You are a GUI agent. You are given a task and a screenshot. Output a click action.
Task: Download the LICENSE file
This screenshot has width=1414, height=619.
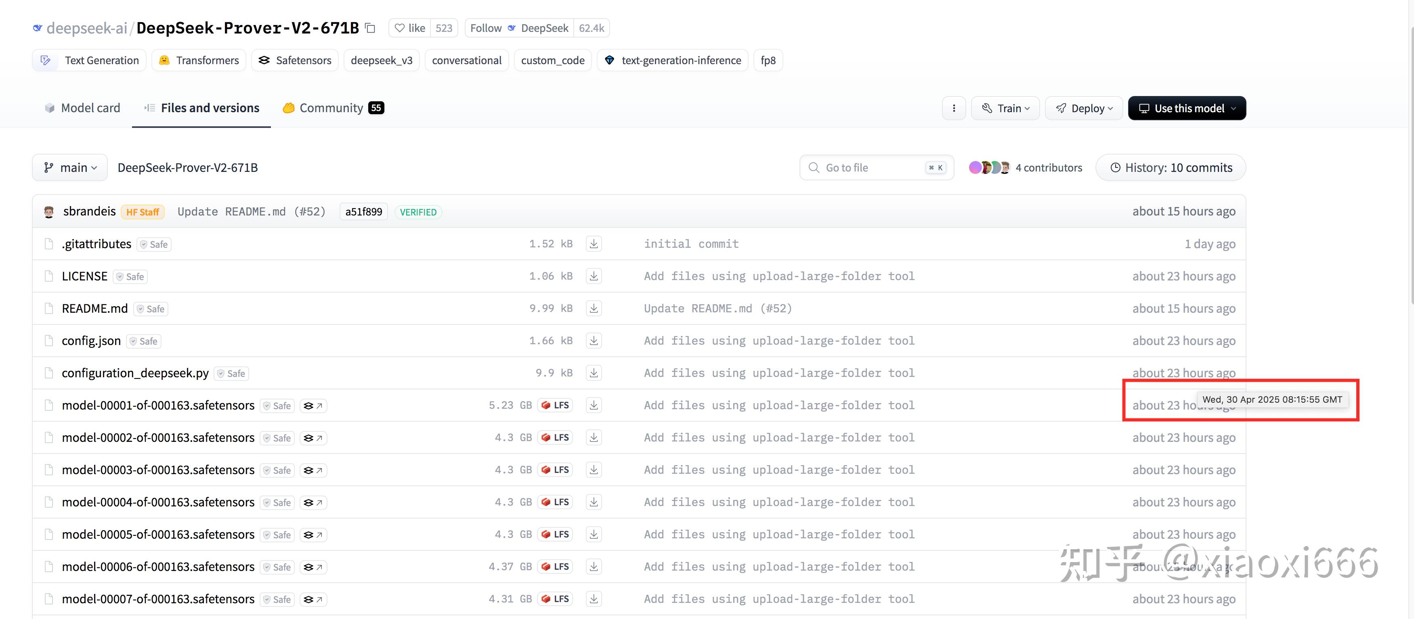pyautogui.click(x=594, y=276)
